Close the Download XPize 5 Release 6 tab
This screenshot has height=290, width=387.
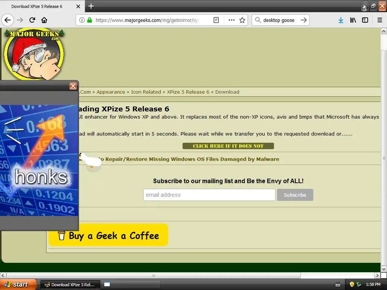coord(78,6)
